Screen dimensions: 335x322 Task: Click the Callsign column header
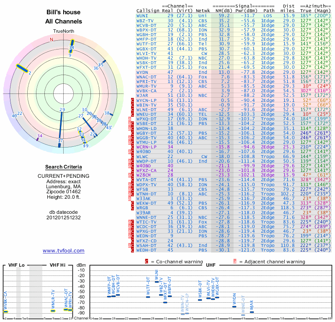point(149,11)
